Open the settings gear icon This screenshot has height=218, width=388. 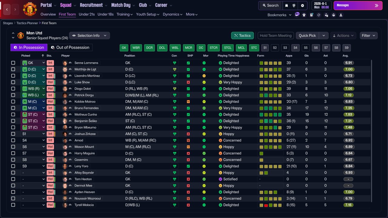pos(303,5)
